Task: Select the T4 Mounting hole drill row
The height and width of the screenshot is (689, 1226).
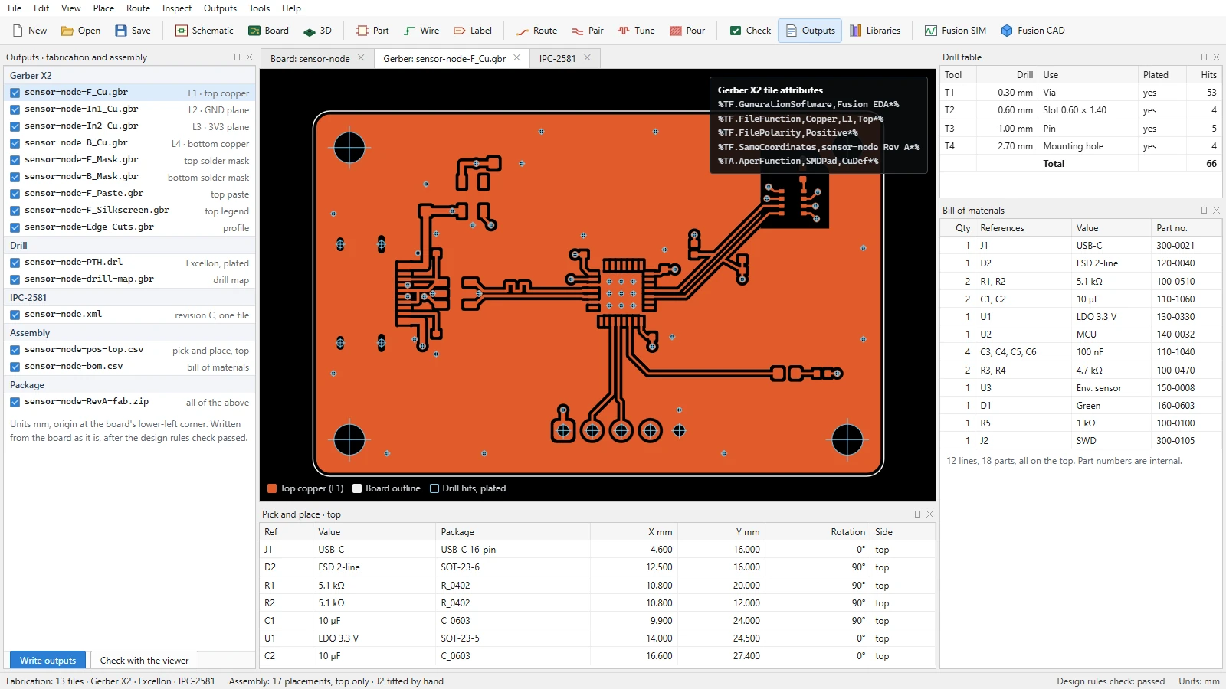Action: (1080, 146)
